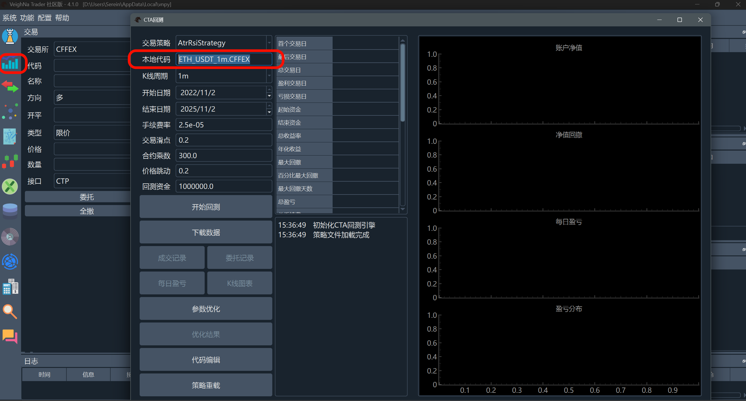Open the candlestick chart icon in sidebar

coord(10,161)
